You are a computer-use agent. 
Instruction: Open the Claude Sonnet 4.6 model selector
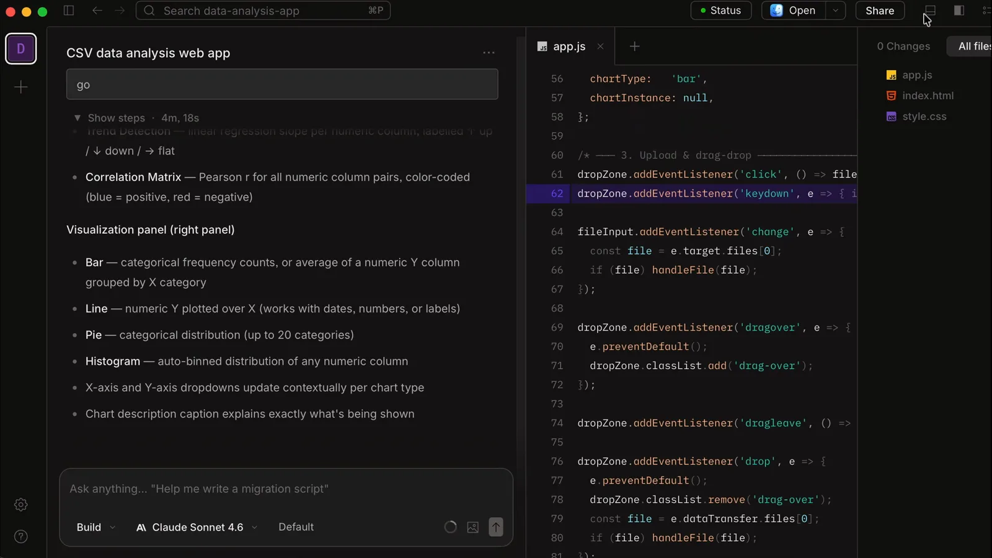click(x=197, y=527)
